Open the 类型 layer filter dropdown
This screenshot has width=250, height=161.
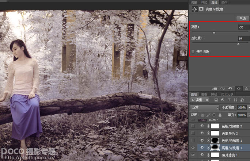click(x=200, y=100)
